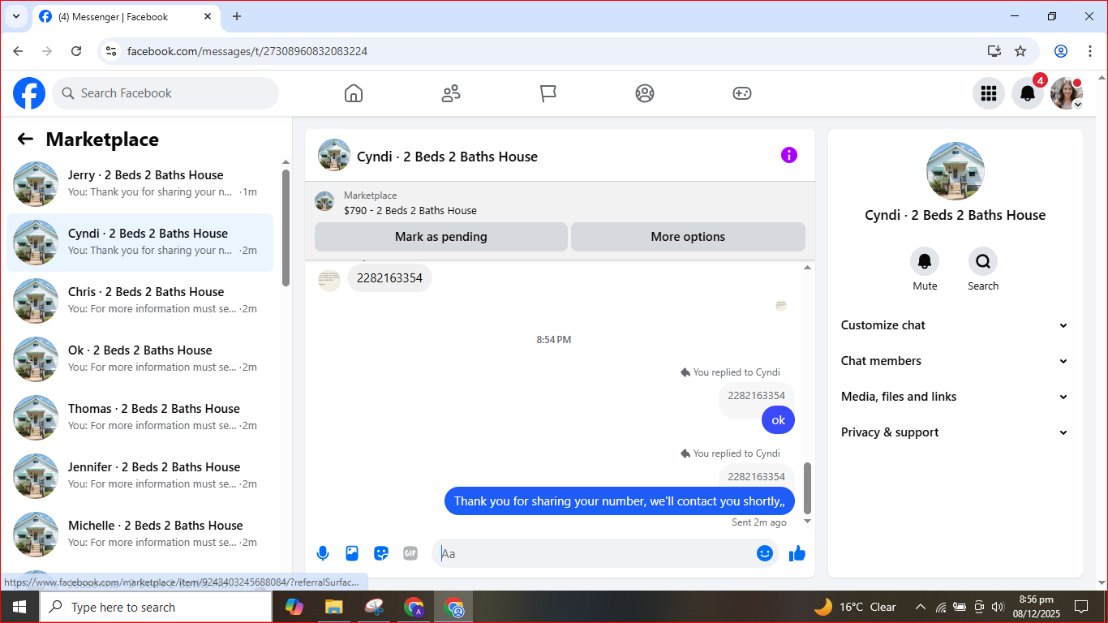Expand Chat members section

(x=955, y=361)
